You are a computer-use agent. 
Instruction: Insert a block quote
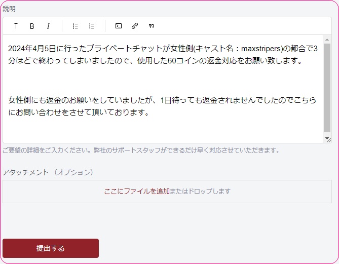pyautogui.click(x=151, y=26)
